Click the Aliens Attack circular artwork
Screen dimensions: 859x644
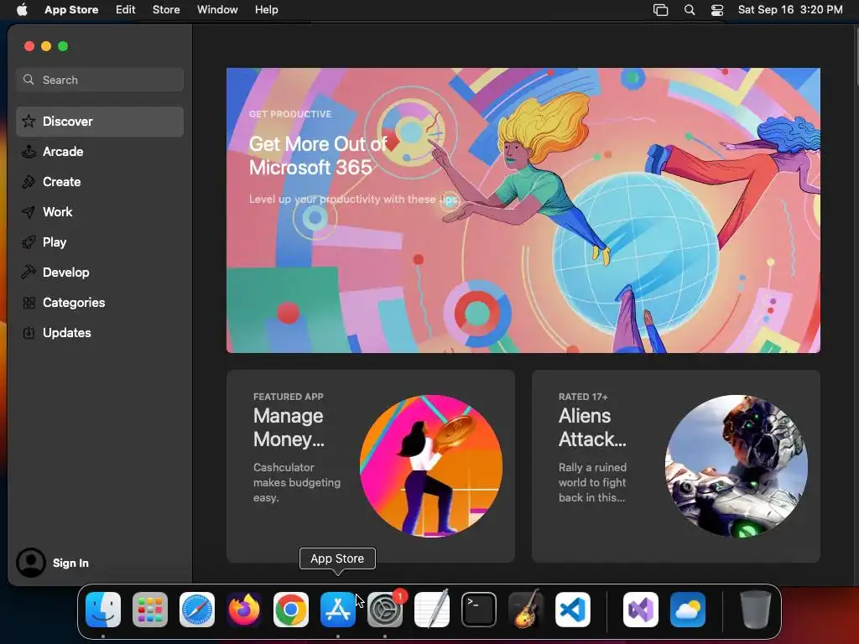click(x=737, y=466)
